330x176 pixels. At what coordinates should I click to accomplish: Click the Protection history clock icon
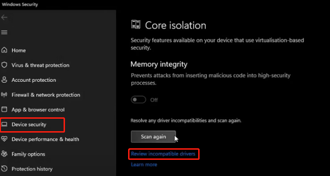[4, 169]
